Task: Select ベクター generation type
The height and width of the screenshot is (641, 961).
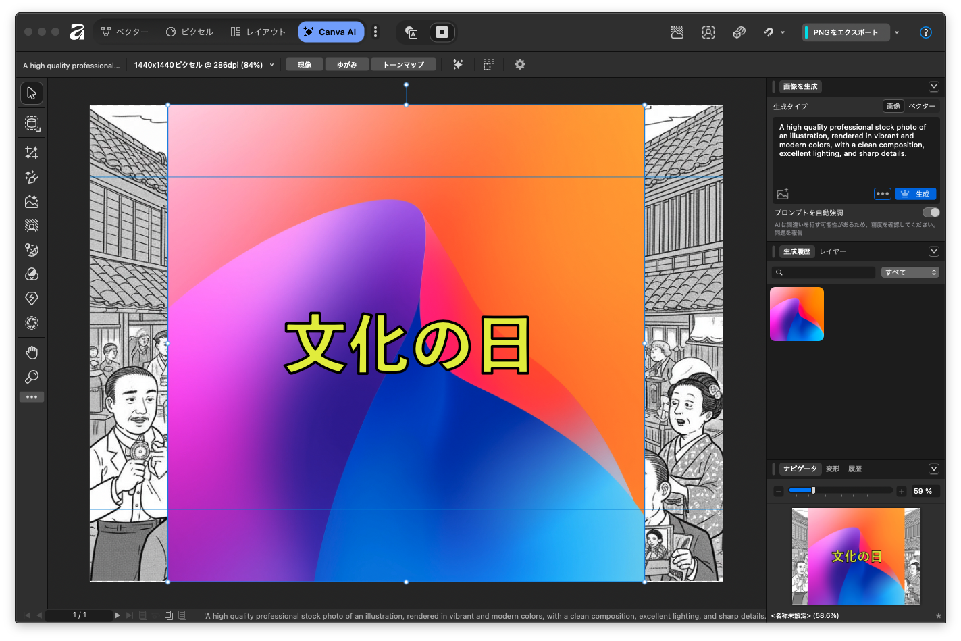Action: 922,106
